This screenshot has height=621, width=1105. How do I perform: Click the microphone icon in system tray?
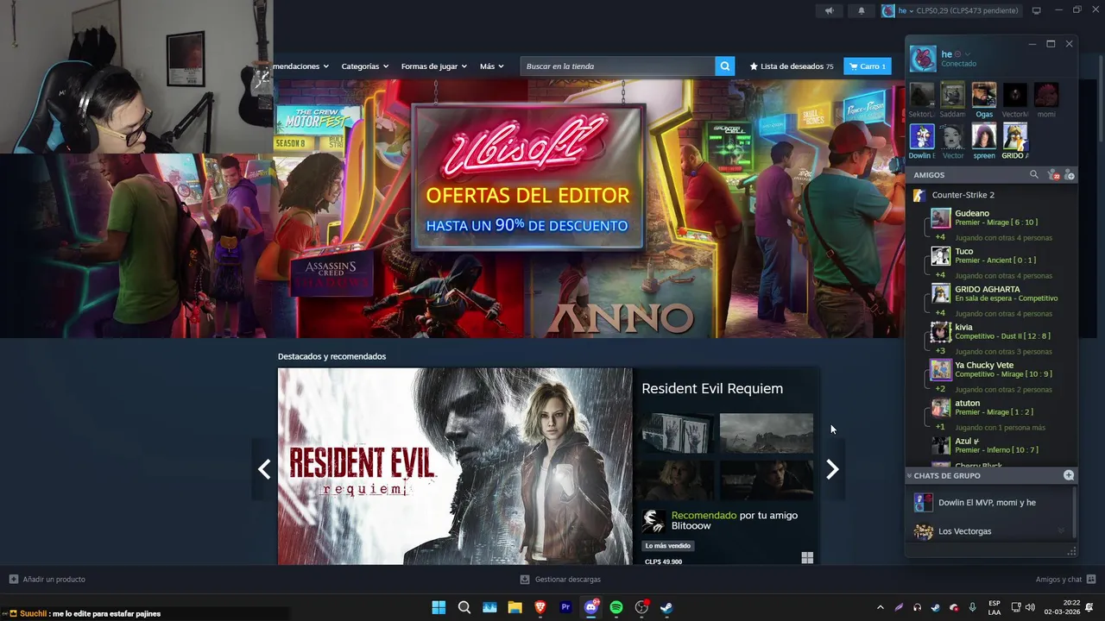(x=973, y=607)
